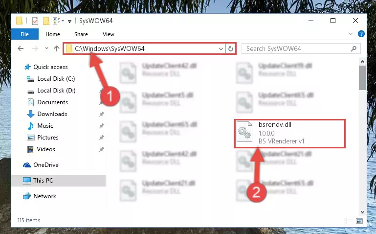Viewport: 376px width, 234px height.
Task: Select Quick access in navigation pane
Action: click(x=50, y=67)
